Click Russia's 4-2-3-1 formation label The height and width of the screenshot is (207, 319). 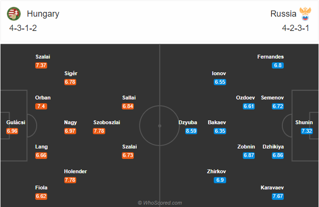click(x=296, y=28)
